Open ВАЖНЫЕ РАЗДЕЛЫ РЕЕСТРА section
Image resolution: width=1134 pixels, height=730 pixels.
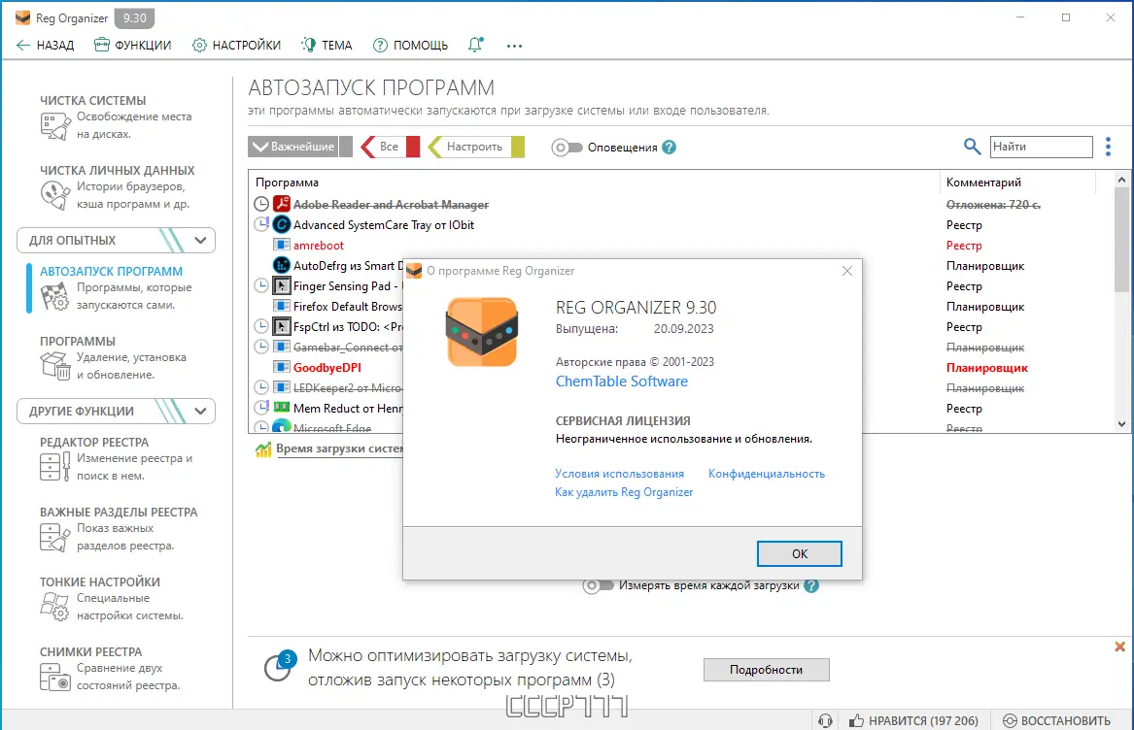click(118, 529)
